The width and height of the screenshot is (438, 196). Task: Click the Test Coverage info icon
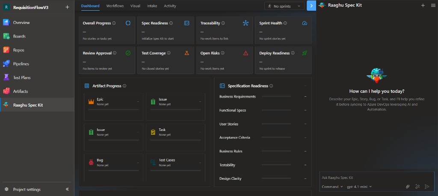coord(169,53)
